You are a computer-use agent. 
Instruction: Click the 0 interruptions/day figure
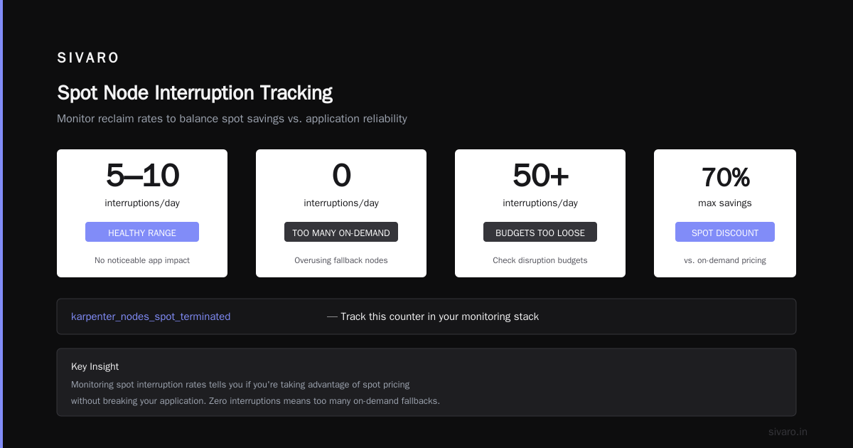(x=341, y=176)
